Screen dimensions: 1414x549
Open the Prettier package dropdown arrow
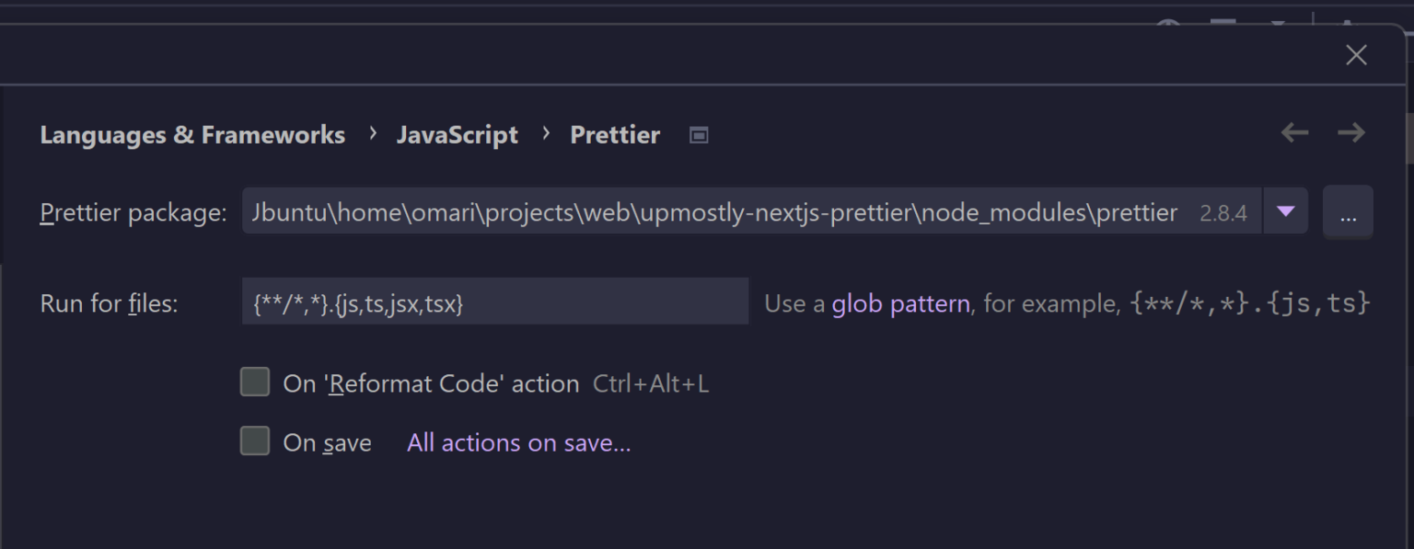pyautogui.click(x=1285, y=212)
